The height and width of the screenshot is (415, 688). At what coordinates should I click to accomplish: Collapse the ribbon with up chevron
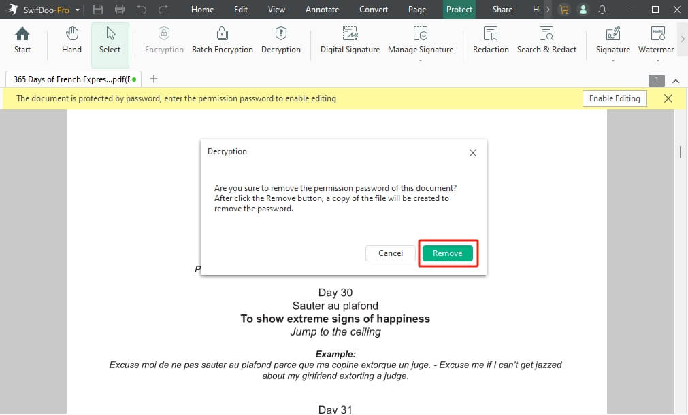pos(676,81)
